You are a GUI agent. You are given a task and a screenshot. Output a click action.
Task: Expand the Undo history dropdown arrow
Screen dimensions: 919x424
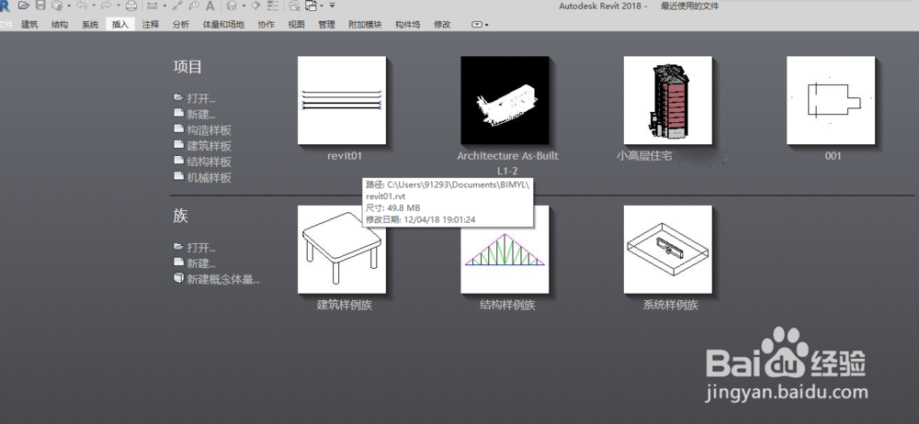pos(93,6)
